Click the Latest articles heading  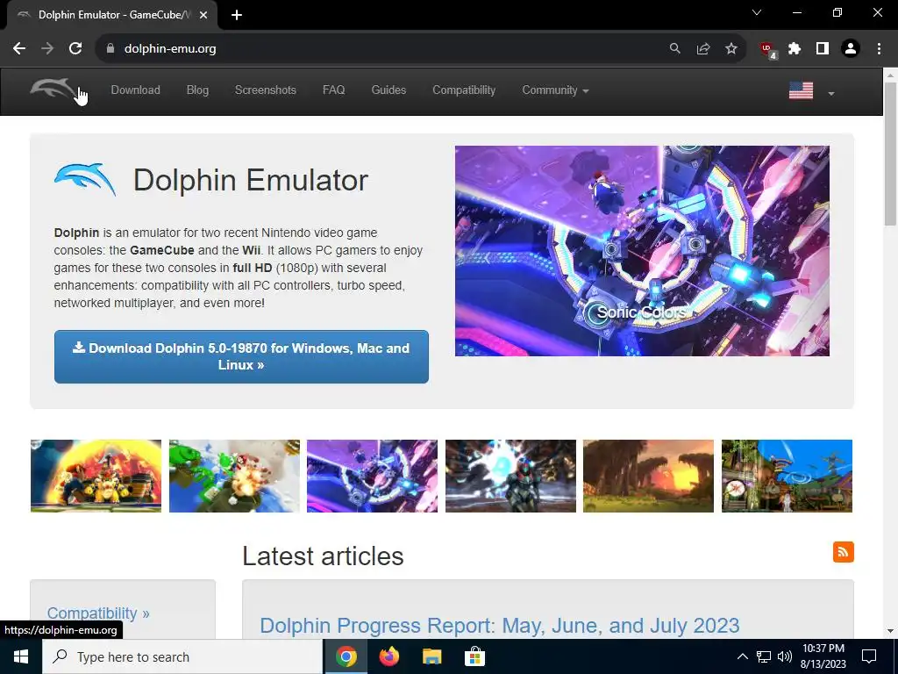[x=323, y=556]
